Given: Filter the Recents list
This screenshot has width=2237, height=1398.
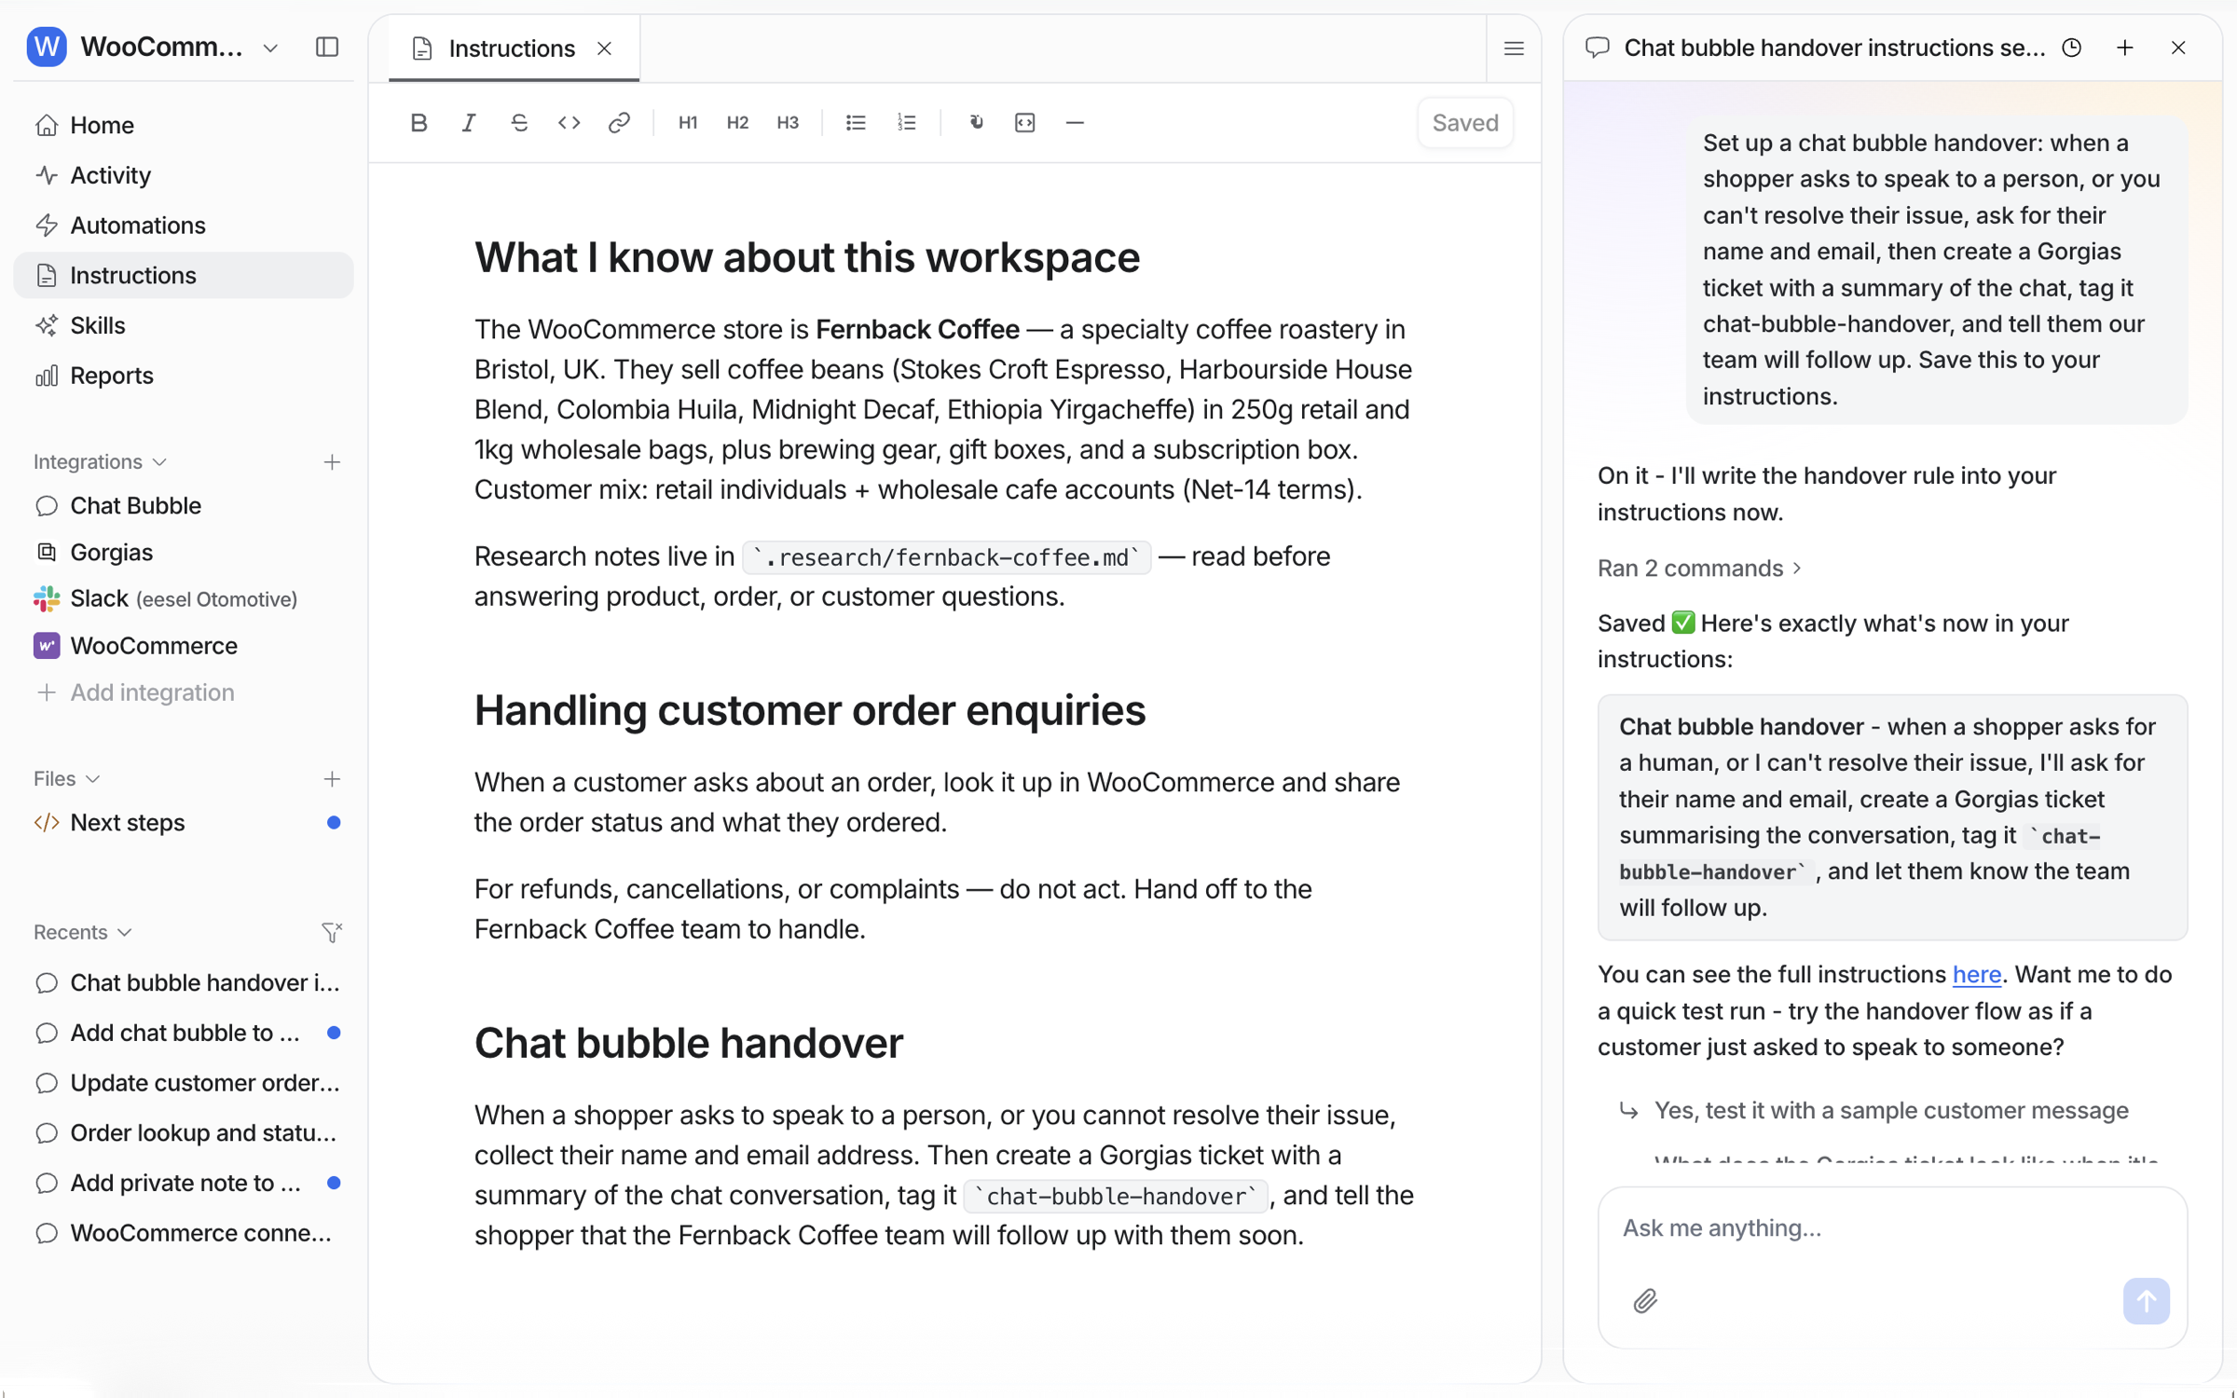Looking at the screenshot, I should [x=332, y=932].
